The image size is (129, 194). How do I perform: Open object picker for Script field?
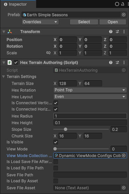124,70
